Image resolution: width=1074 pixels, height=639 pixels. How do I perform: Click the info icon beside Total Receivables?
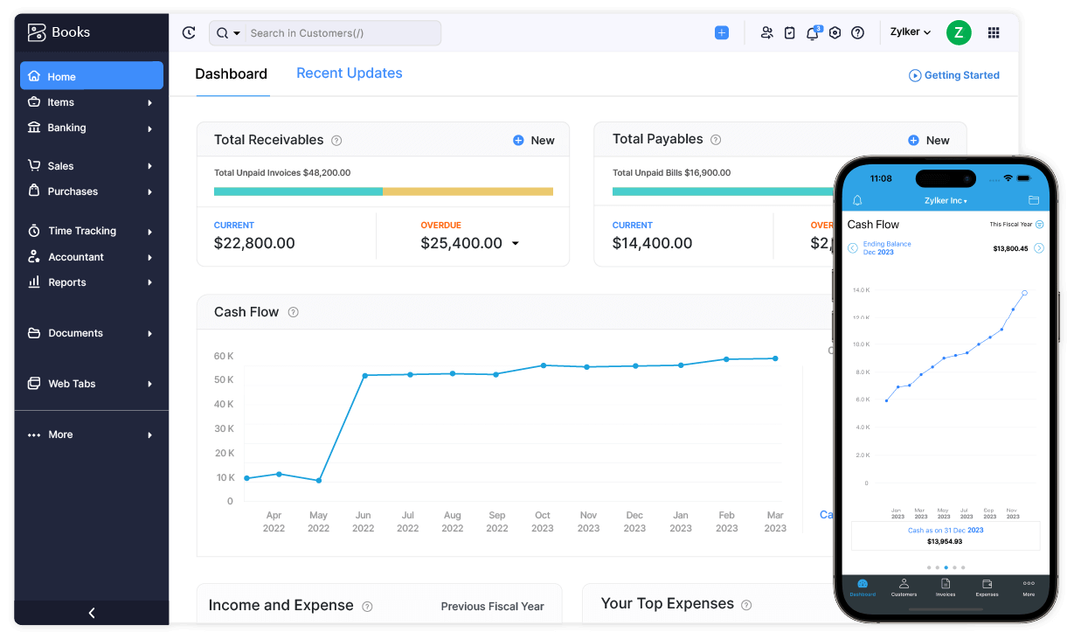336,141
